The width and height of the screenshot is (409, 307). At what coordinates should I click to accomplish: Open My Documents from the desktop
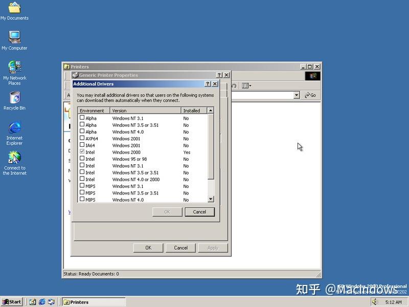coord(14,8)
